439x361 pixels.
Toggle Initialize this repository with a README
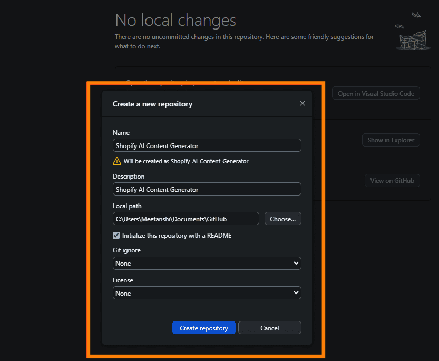116,235
